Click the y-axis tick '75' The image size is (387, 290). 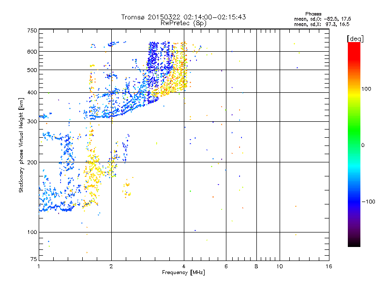[x=34, y=259]
